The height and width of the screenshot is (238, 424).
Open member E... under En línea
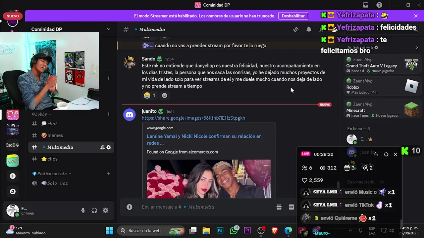pyautogui.click(x=364, y=139)
